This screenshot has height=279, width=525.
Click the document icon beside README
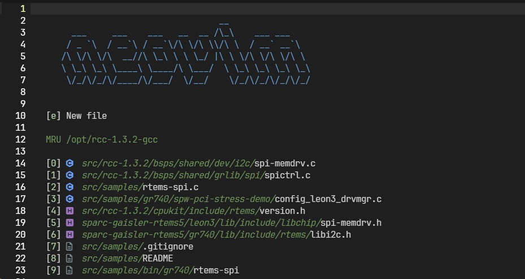(x=70, y=259)
